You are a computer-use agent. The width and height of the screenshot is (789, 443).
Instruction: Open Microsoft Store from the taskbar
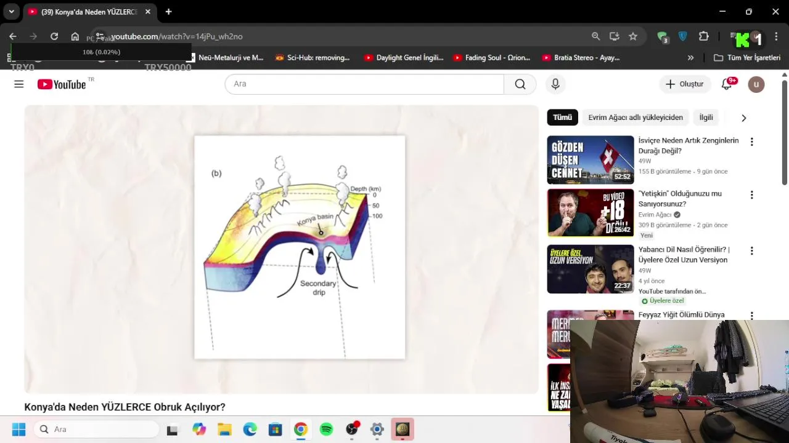pyautogui.click(x=275, y=429)
